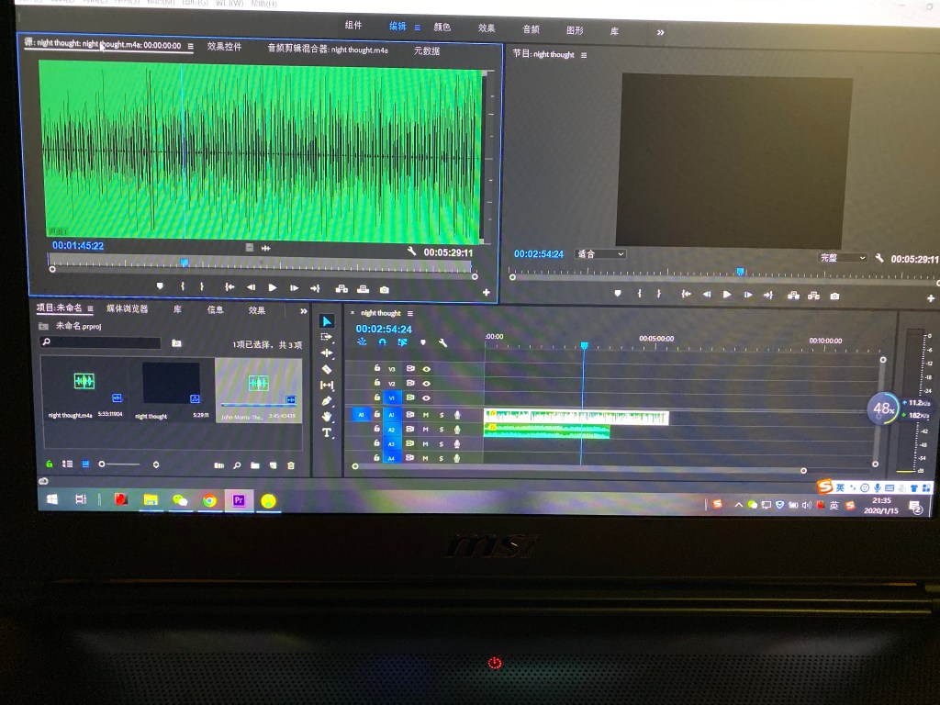Mute audio track A2
This screenshot has height=705, width=940.
[425, 429]
